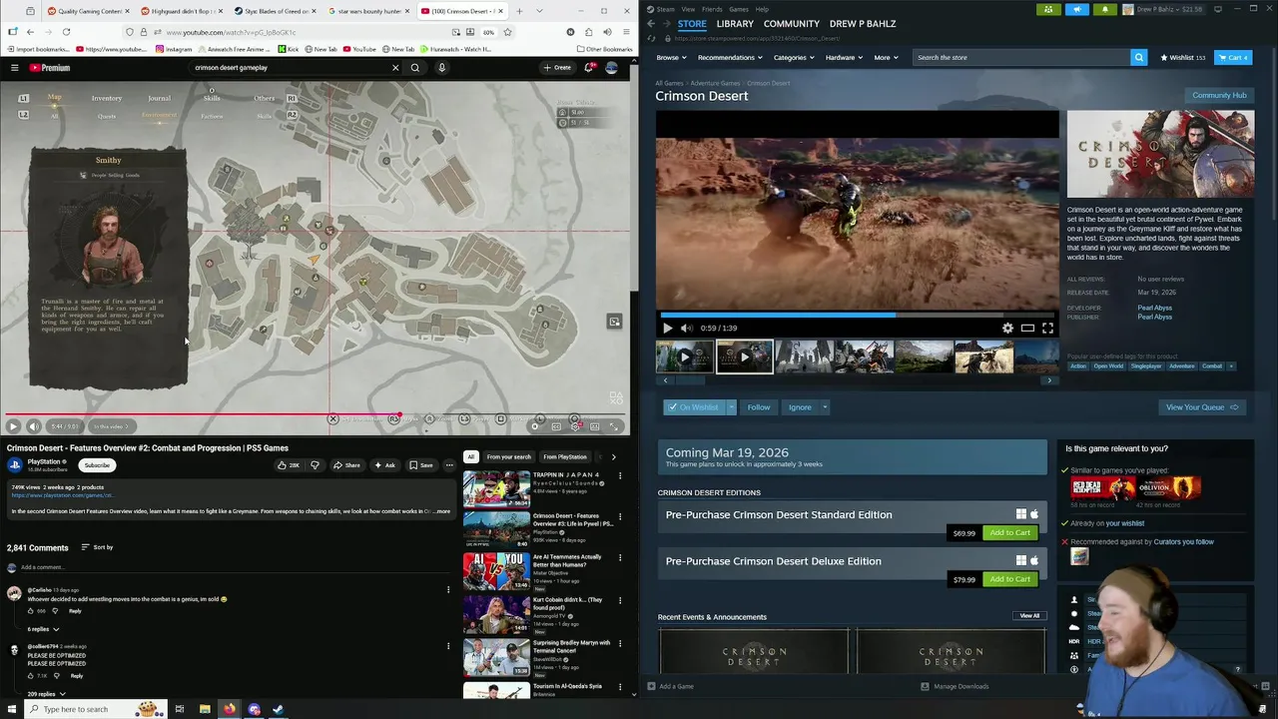Start YouTube voice search microphone

click(441, 68)
